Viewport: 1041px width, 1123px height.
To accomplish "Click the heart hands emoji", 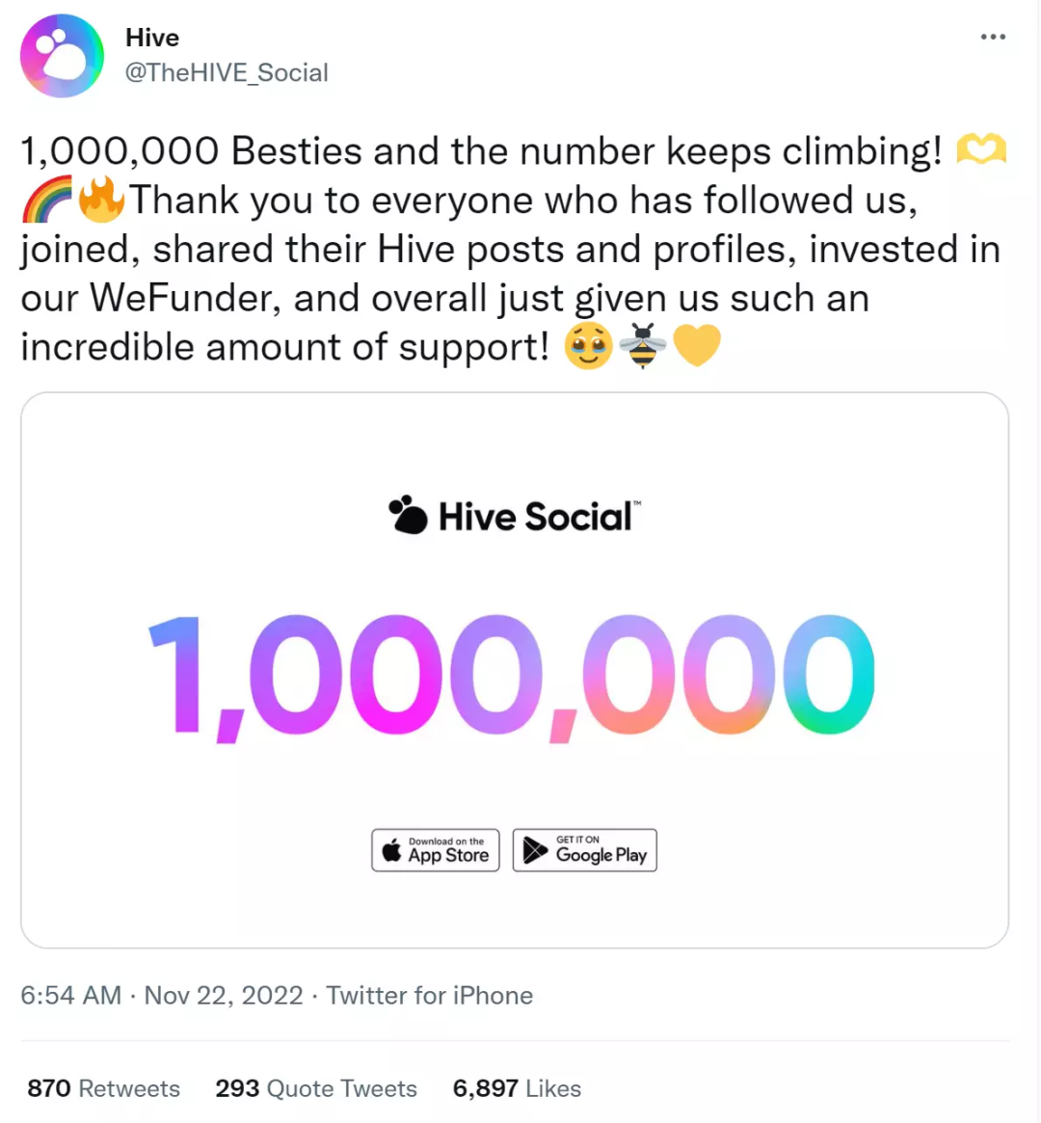I will (980, 151).
